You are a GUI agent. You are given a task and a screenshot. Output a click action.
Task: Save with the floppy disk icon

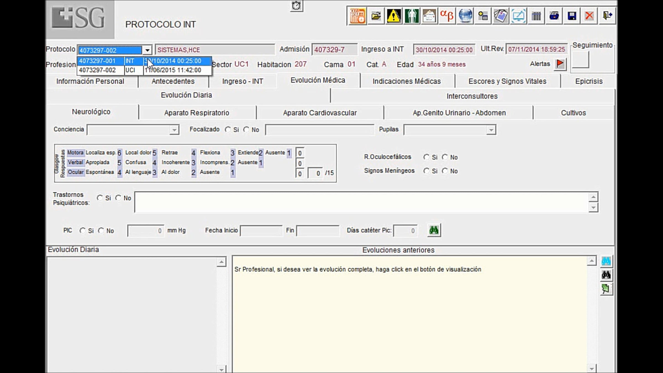(x=572, y=16)
